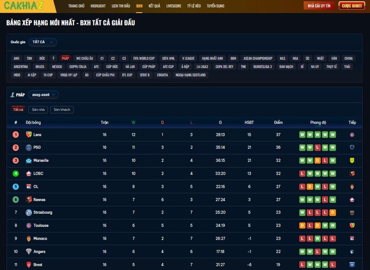370x270 pixels.
Task: Click the Strasbourg team logo
Action: [x=29, y=213]
